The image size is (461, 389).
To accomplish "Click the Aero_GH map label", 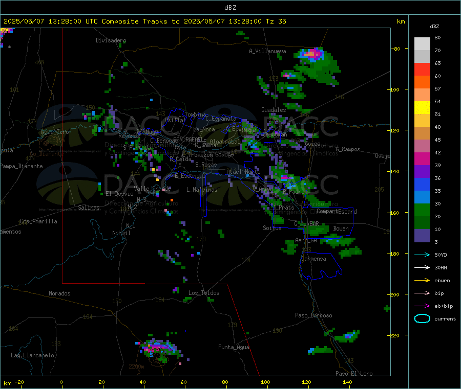I will point(306,240).
